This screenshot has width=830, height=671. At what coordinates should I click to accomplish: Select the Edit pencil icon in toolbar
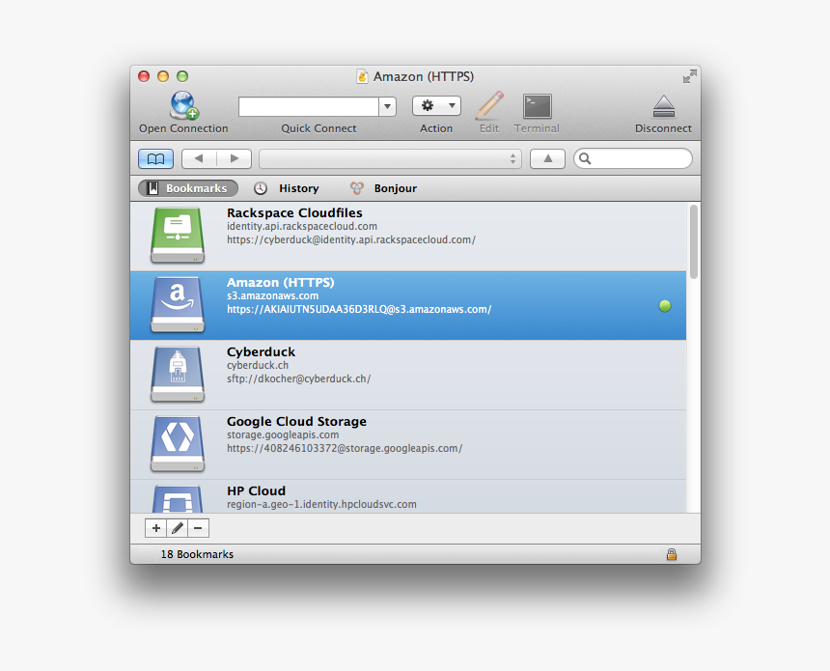coord(489,106)
